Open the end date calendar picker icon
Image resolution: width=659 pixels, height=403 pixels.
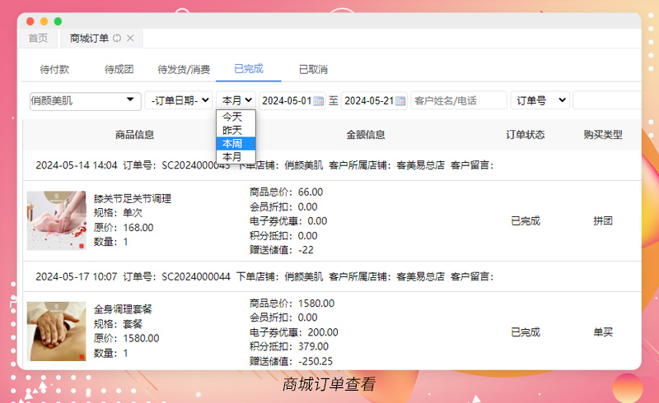click(400, 100)
